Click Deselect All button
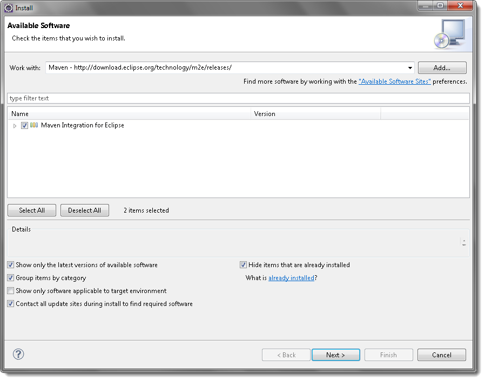The width and height of the screenshot is (485, 381). click(85, 210)
